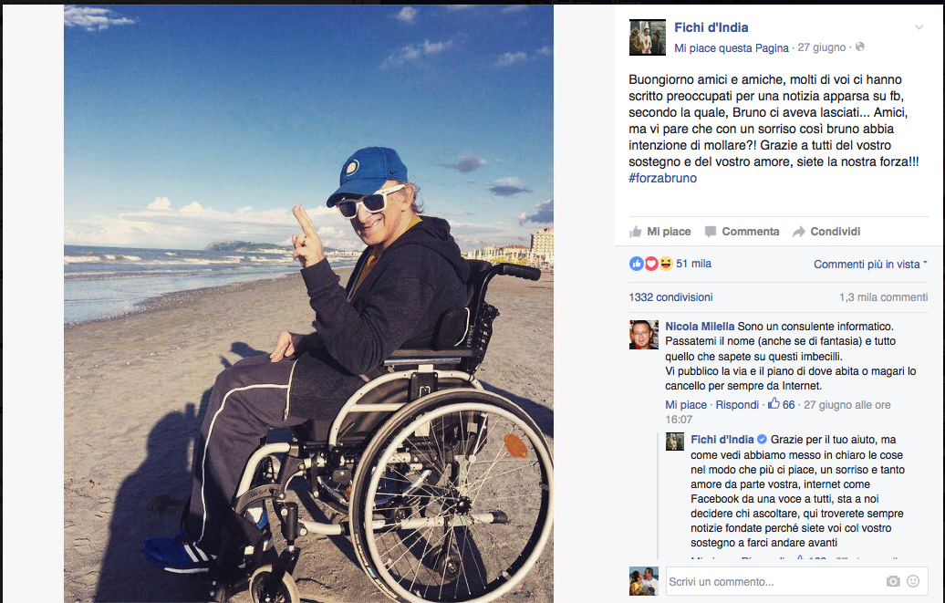Open the emoji picker smiley icon
Viewport: 945px width, 603px height.
913,581
